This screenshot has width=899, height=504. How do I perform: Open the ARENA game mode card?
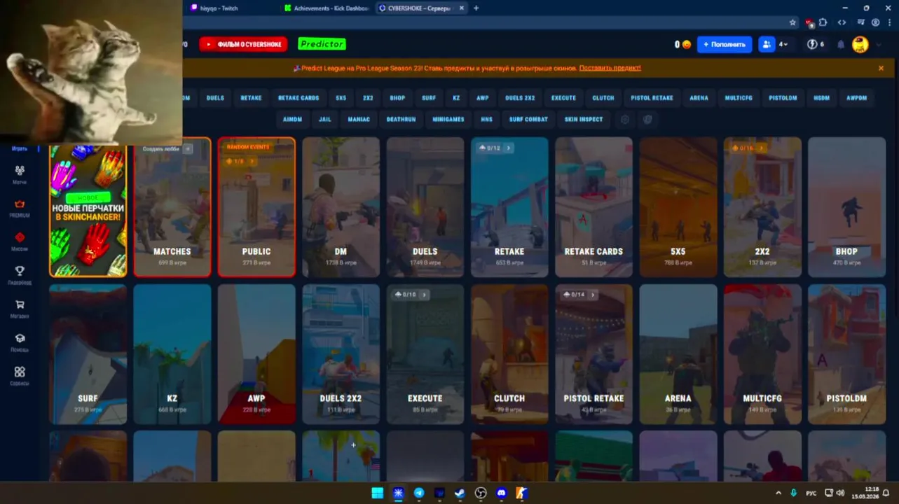pyautogui.click(x=678, y=354)
